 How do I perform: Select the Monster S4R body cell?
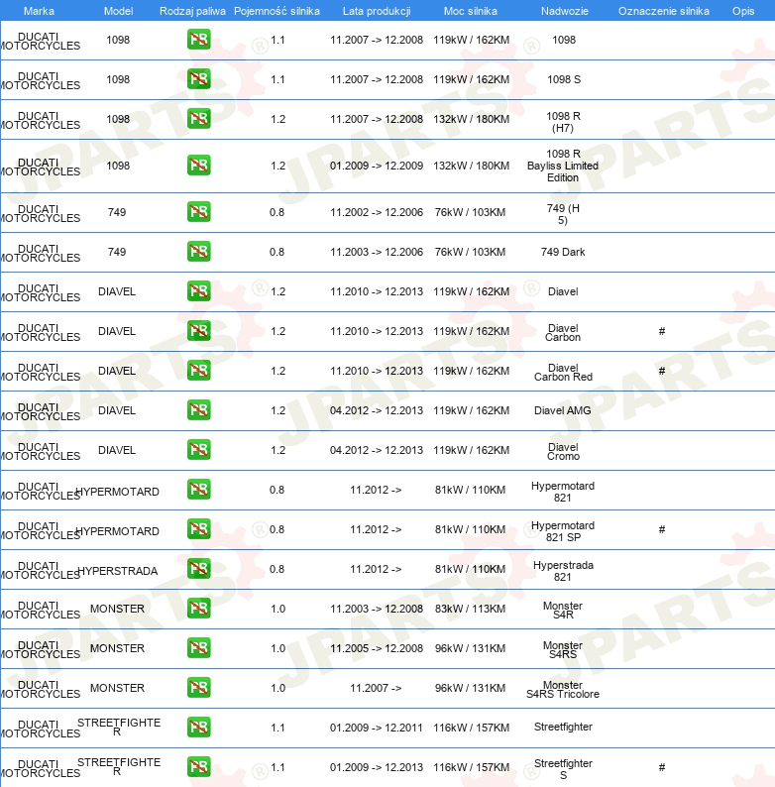(x=563, y=611)
